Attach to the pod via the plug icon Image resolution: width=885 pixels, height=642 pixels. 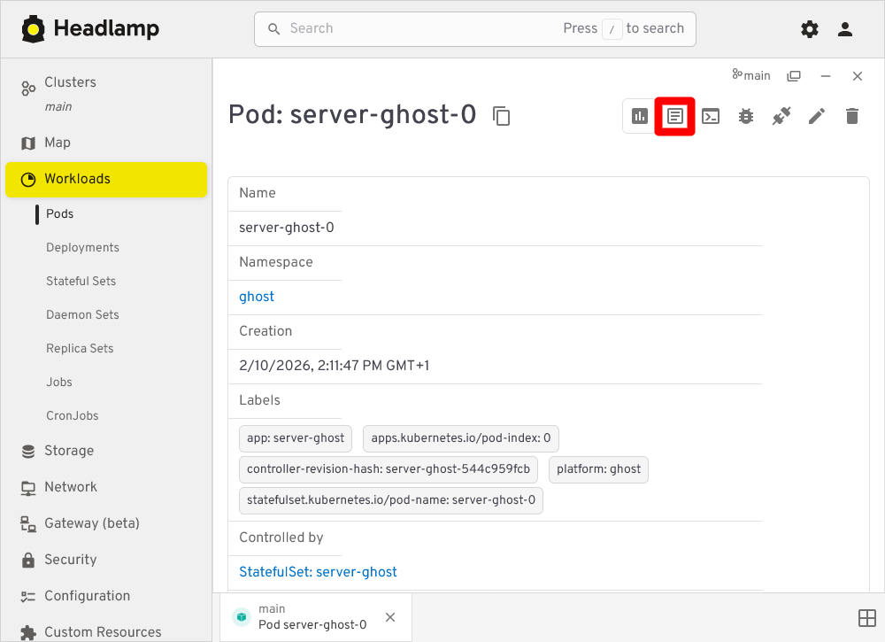(x=781, y=116)
